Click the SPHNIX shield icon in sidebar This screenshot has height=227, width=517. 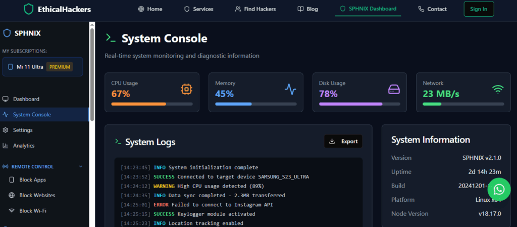click(x=7, y=33)
